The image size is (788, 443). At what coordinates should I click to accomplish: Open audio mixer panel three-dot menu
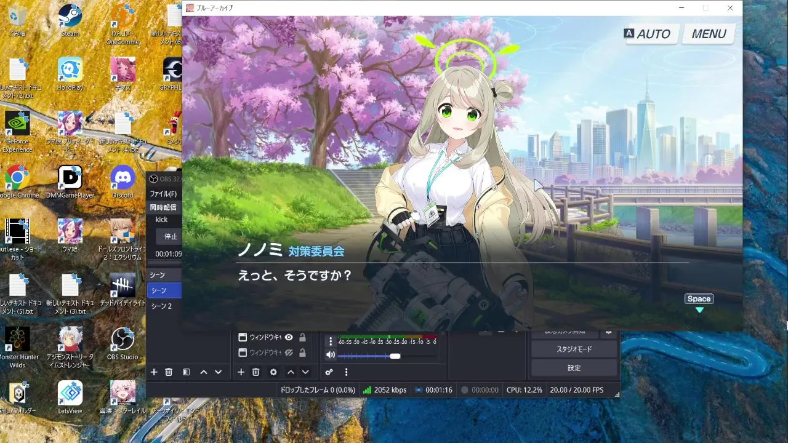tap(347, 372)
